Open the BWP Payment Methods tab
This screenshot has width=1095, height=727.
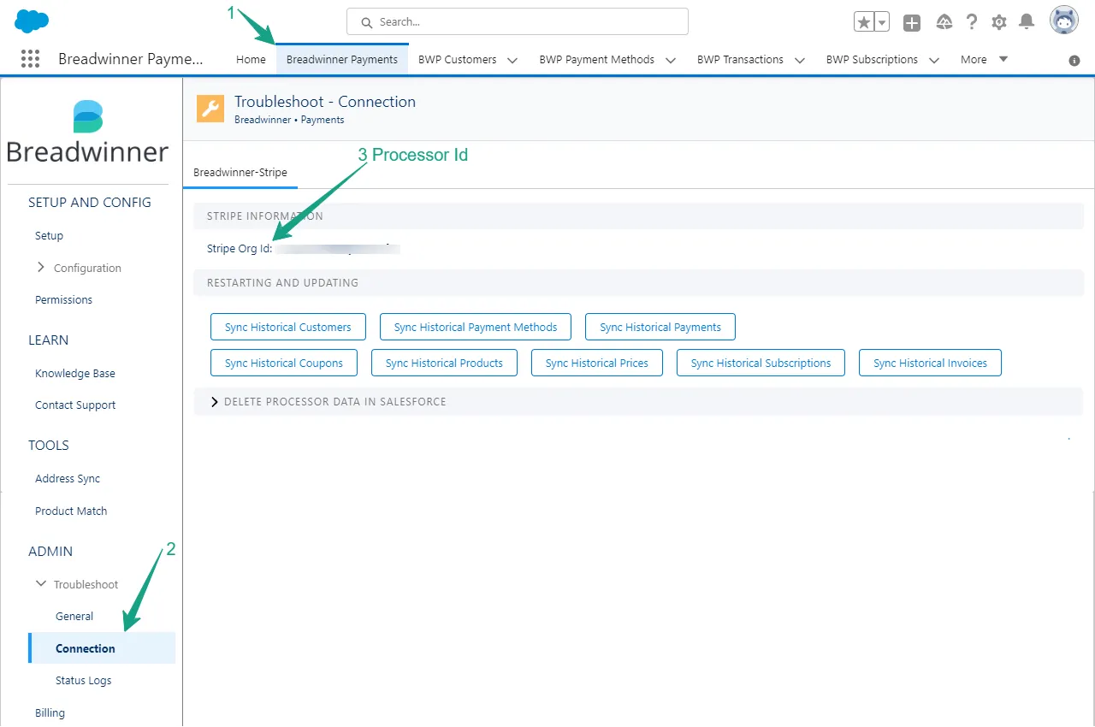coord(597,60)
